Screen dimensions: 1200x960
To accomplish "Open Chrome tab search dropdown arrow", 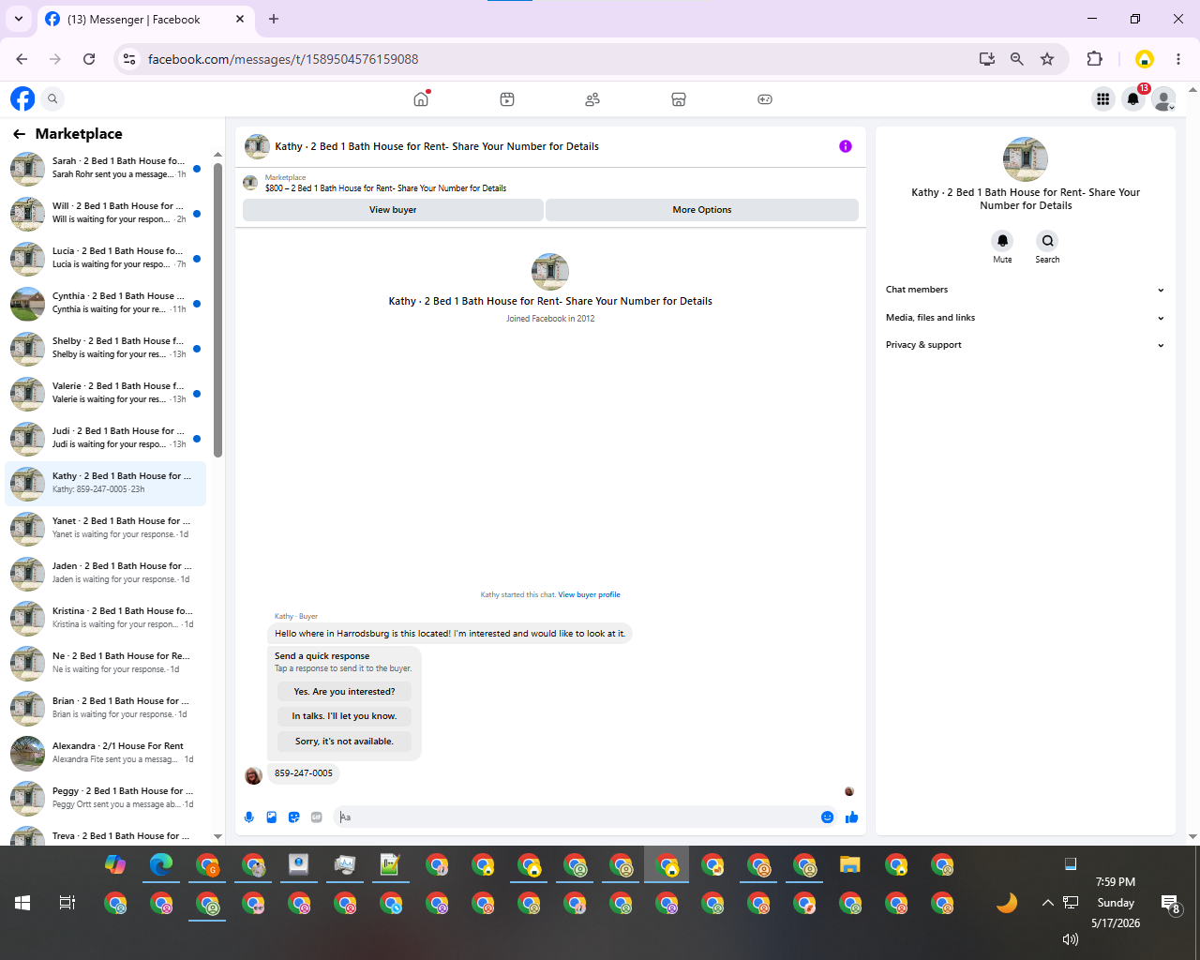I will pyautogui.click(x=19, y=19).
